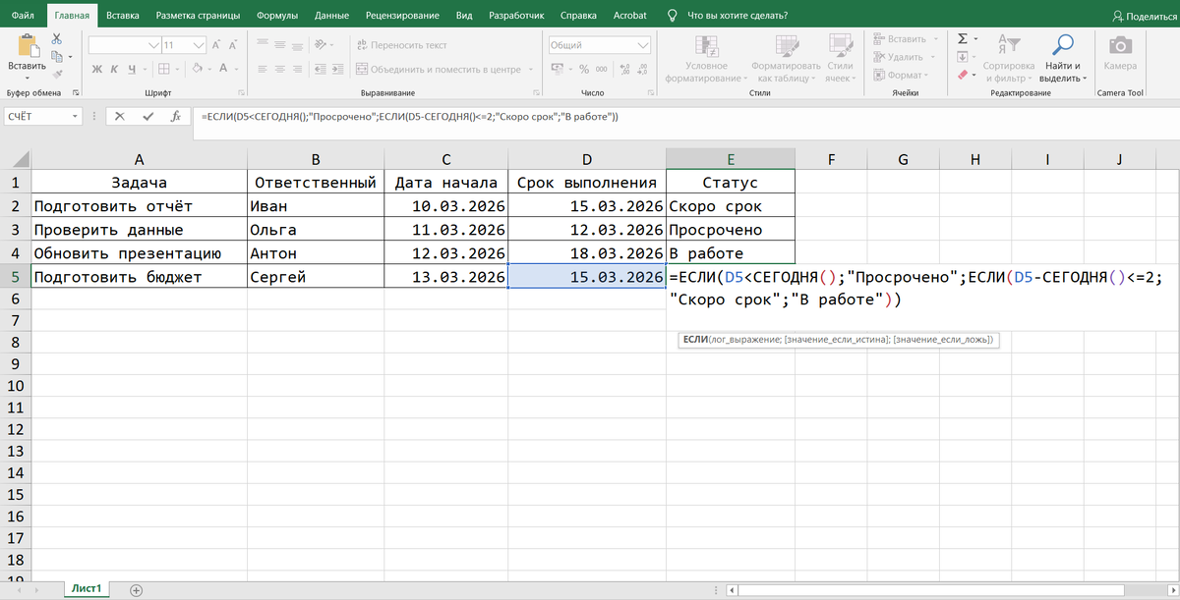
Task: Click Что вы хотите сделать search box
Action: (737, 16)
